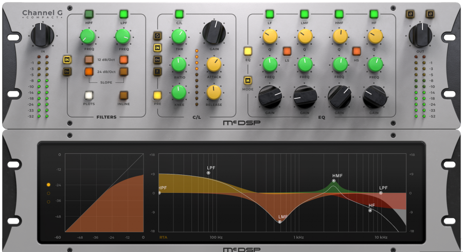Click the ATTACK knob
The height and width of the screenshot is (252, 463).
pos(214,65)
